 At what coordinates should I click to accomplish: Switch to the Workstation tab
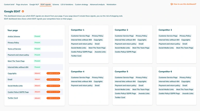(x=111, y=4)
